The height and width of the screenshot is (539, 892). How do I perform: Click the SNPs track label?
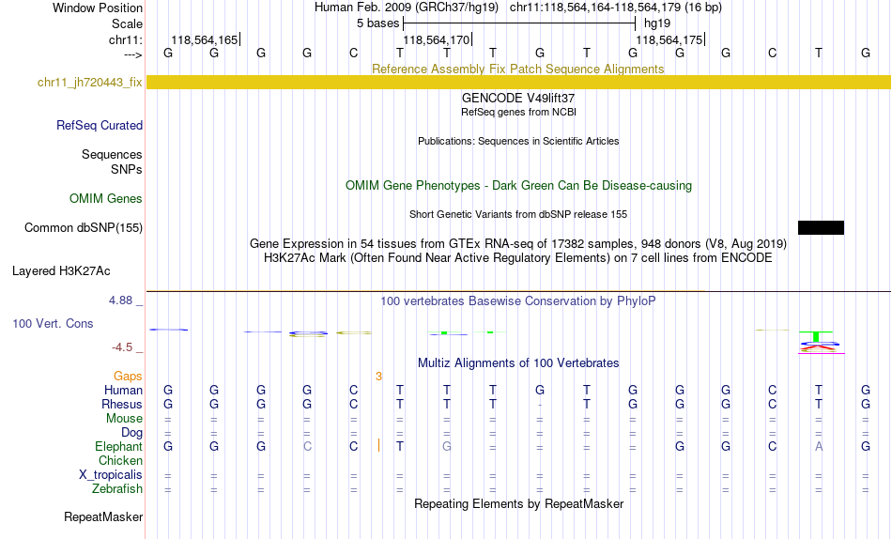click(x=127, y=169)
